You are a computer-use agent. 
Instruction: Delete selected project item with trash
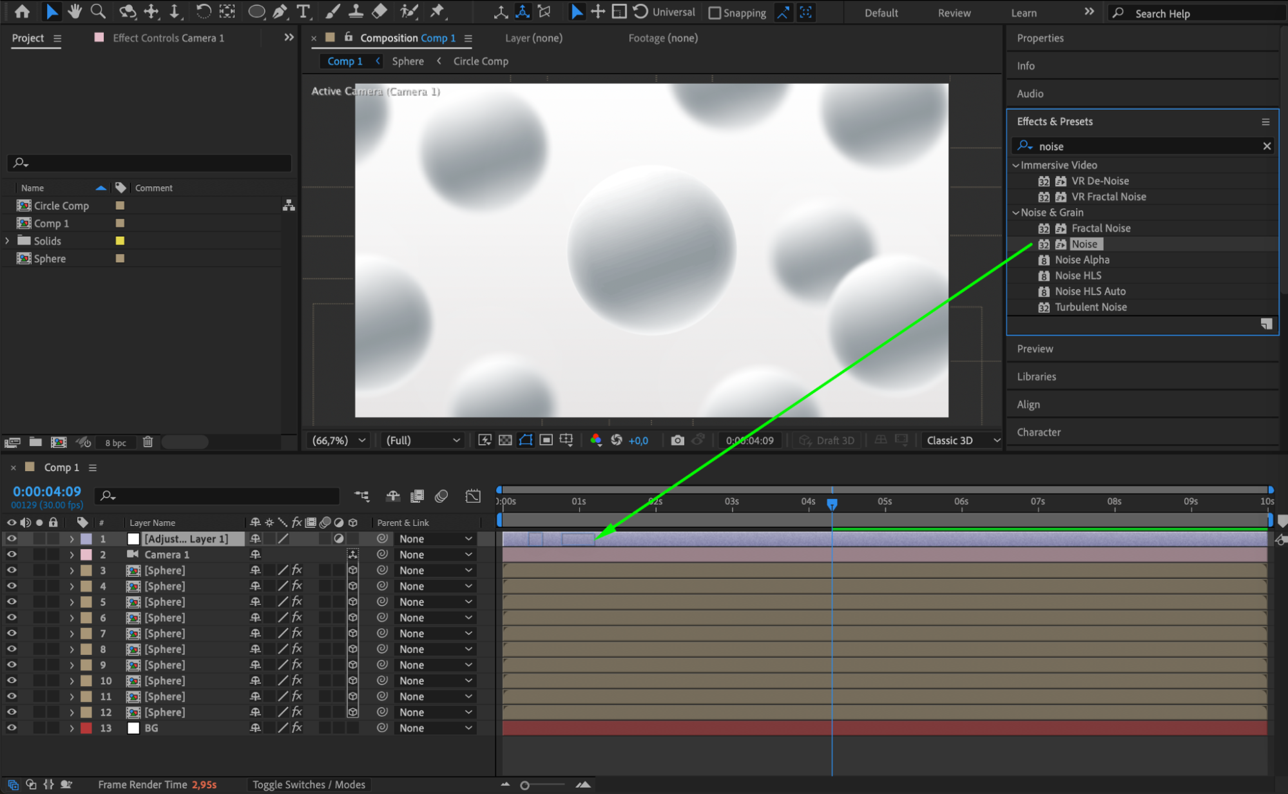(148, 442)
